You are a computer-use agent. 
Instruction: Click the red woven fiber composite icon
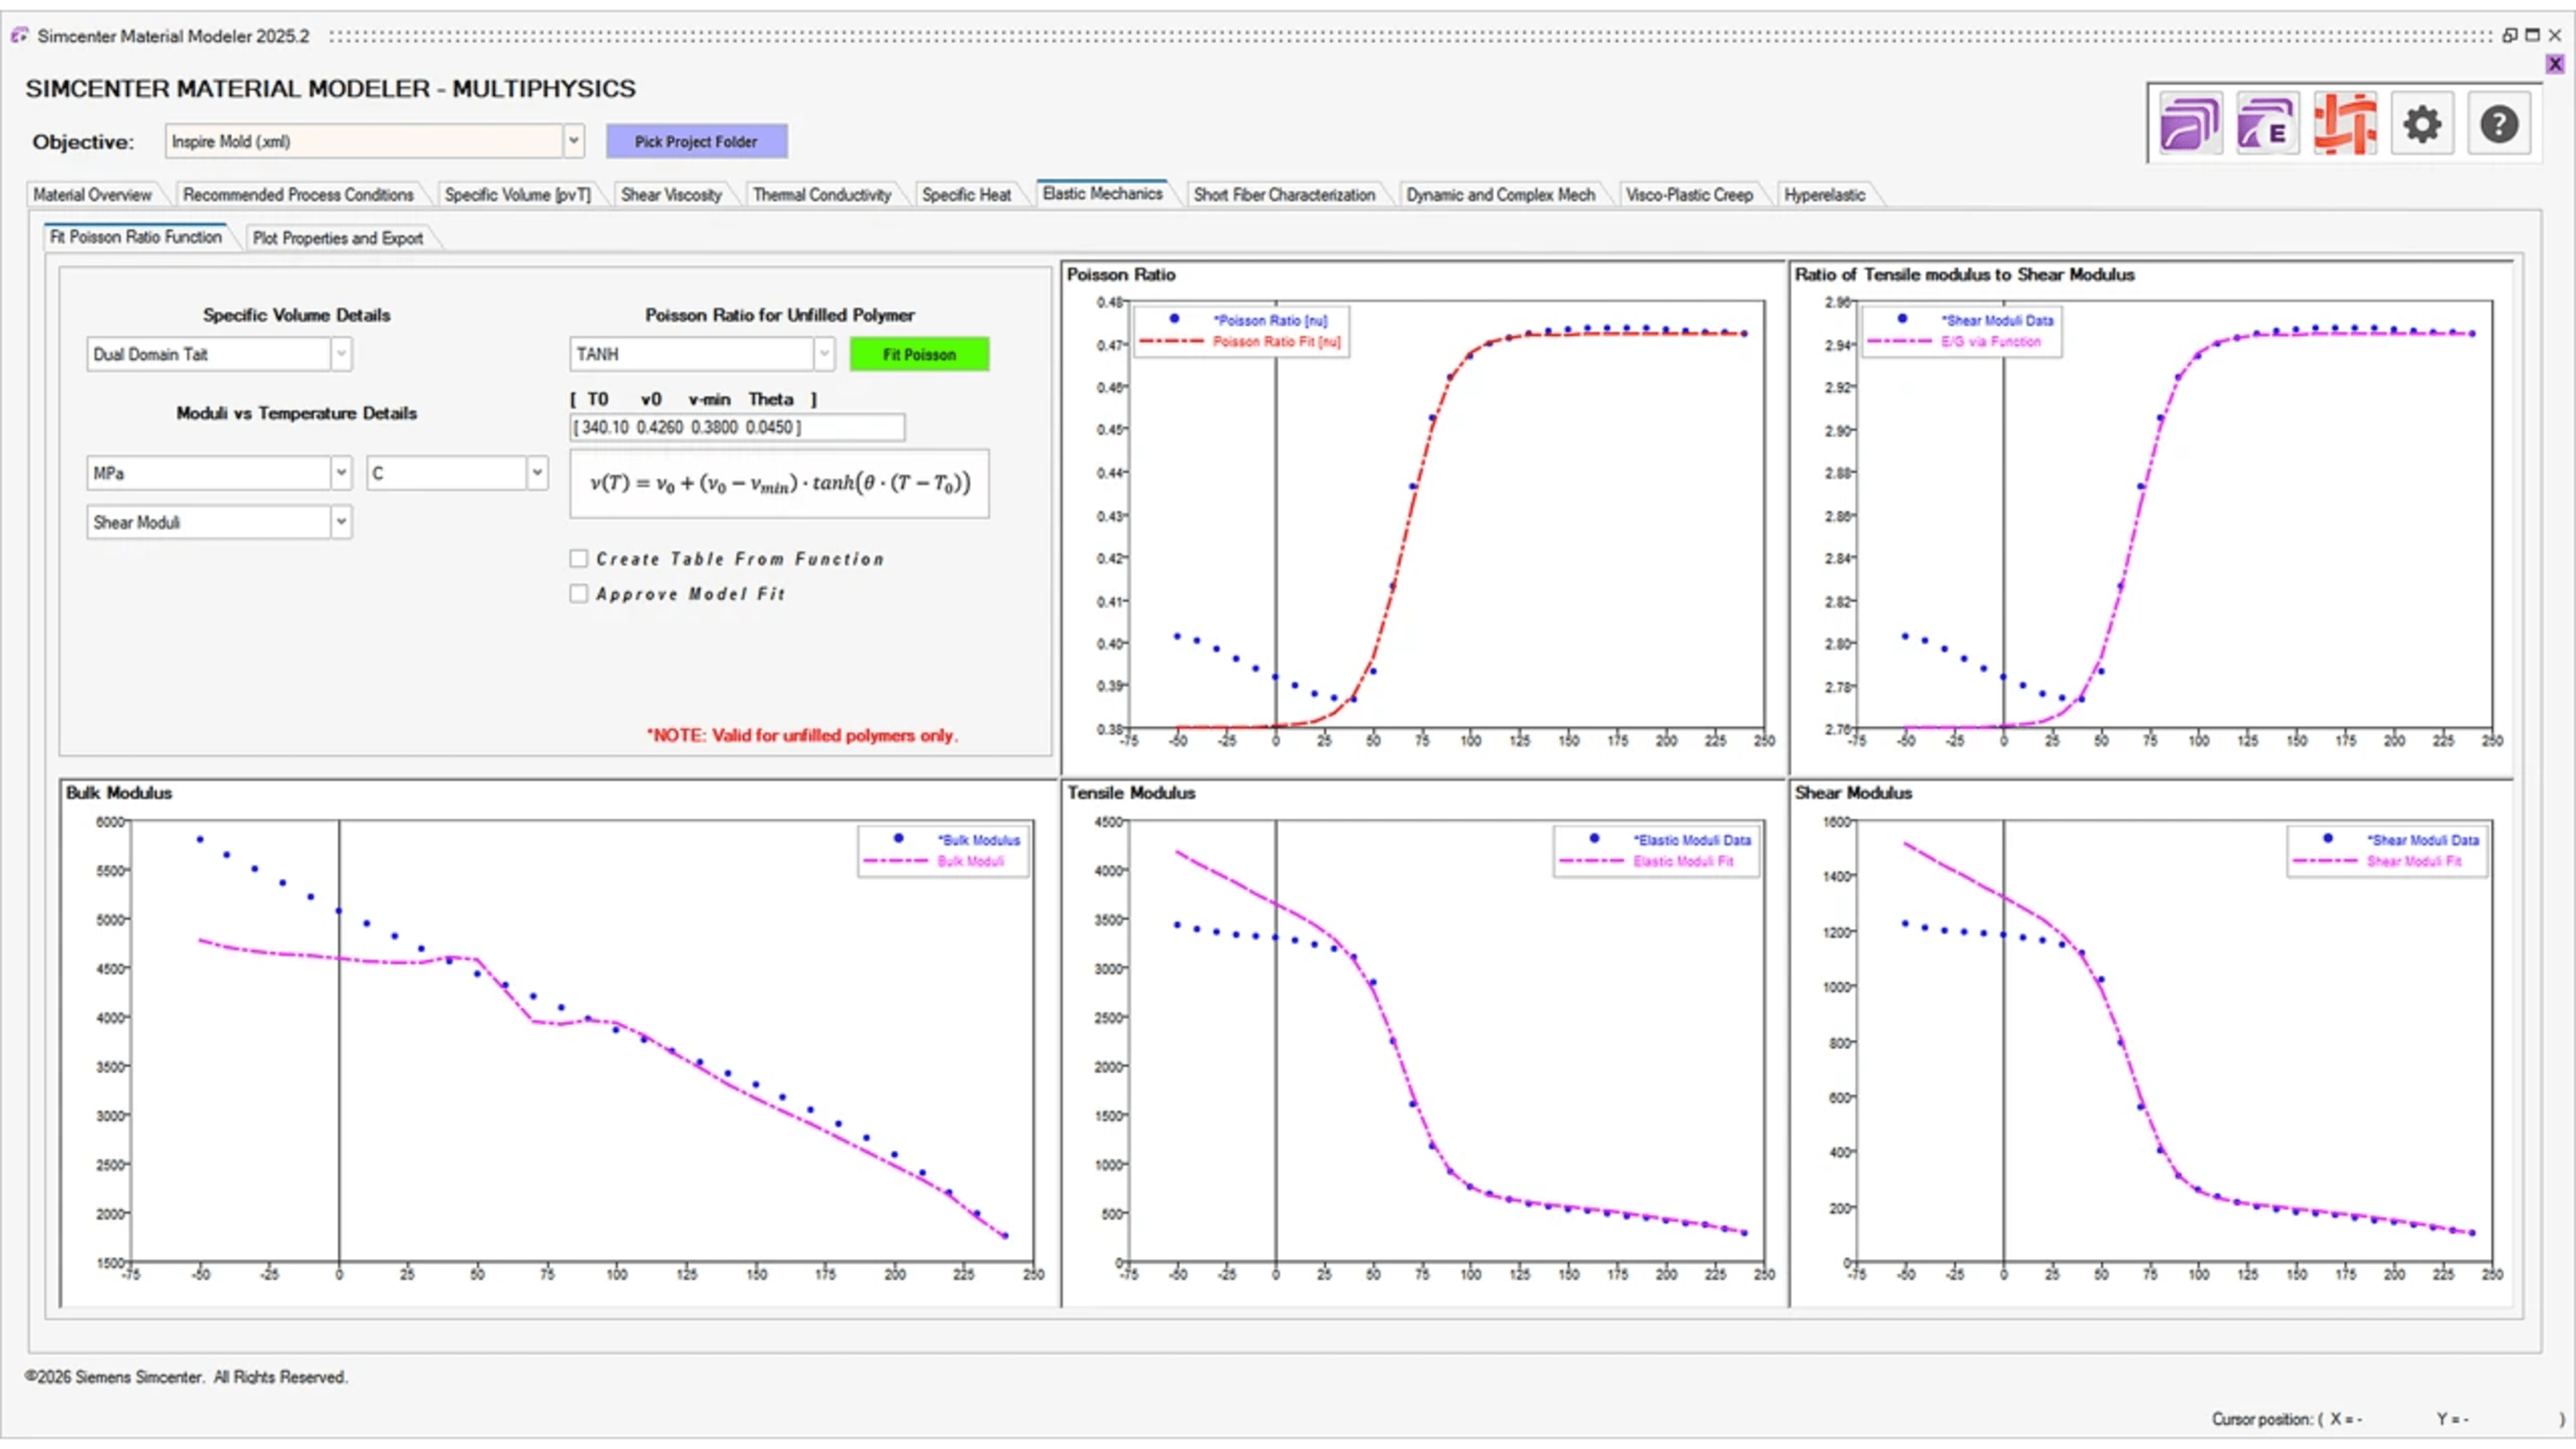(x=2344, y=125)
